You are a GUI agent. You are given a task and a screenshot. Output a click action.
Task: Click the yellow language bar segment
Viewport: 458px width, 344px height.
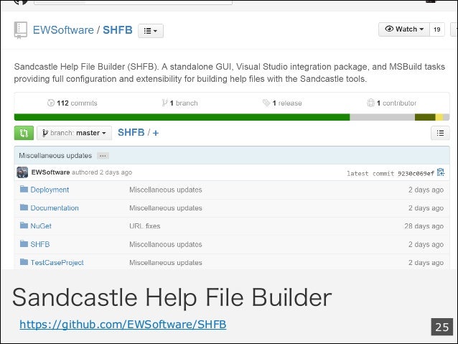pos(439,117)
